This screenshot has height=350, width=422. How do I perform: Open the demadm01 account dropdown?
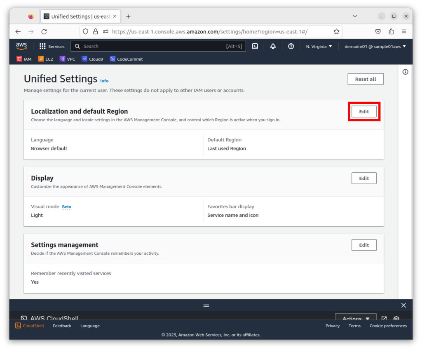click(375, 47)
